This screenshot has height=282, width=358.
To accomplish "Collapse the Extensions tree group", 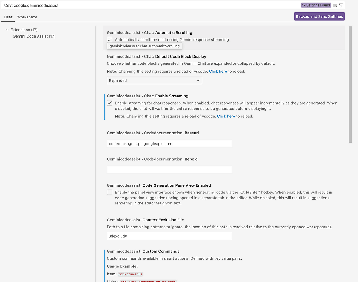I will click(7, 30).
